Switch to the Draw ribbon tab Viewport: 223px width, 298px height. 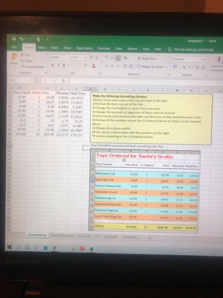[x=67, y=48]
